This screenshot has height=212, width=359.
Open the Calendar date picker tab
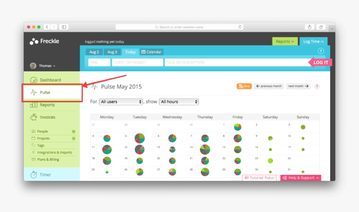coord(152,52)
